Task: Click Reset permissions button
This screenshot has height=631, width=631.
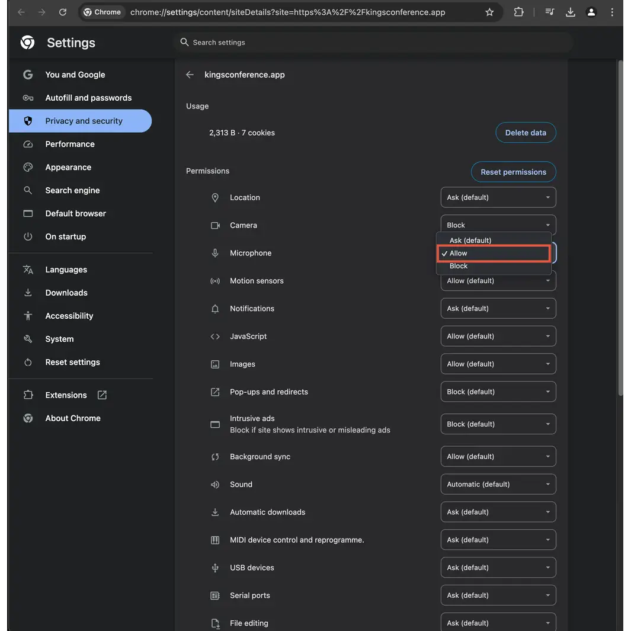Action: [x=514, y=172]
